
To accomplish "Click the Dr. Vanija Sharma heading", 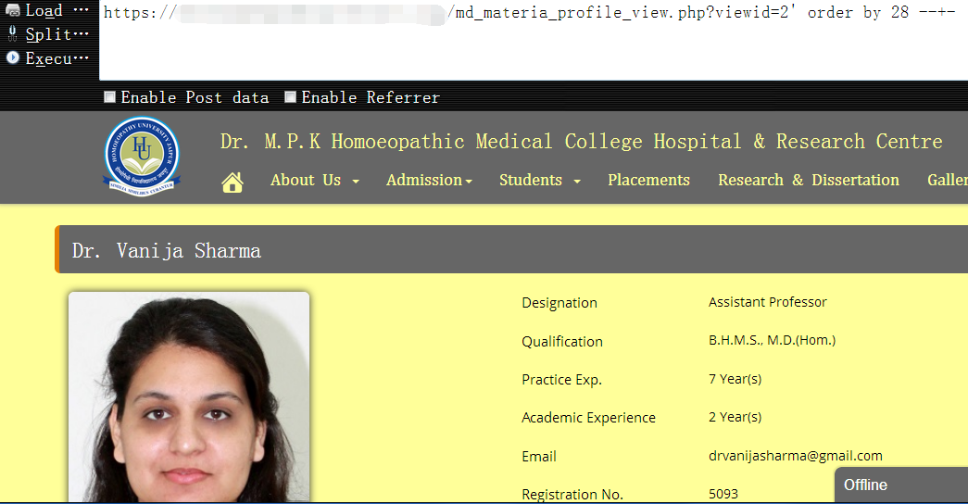I will [x=167, y=250].
